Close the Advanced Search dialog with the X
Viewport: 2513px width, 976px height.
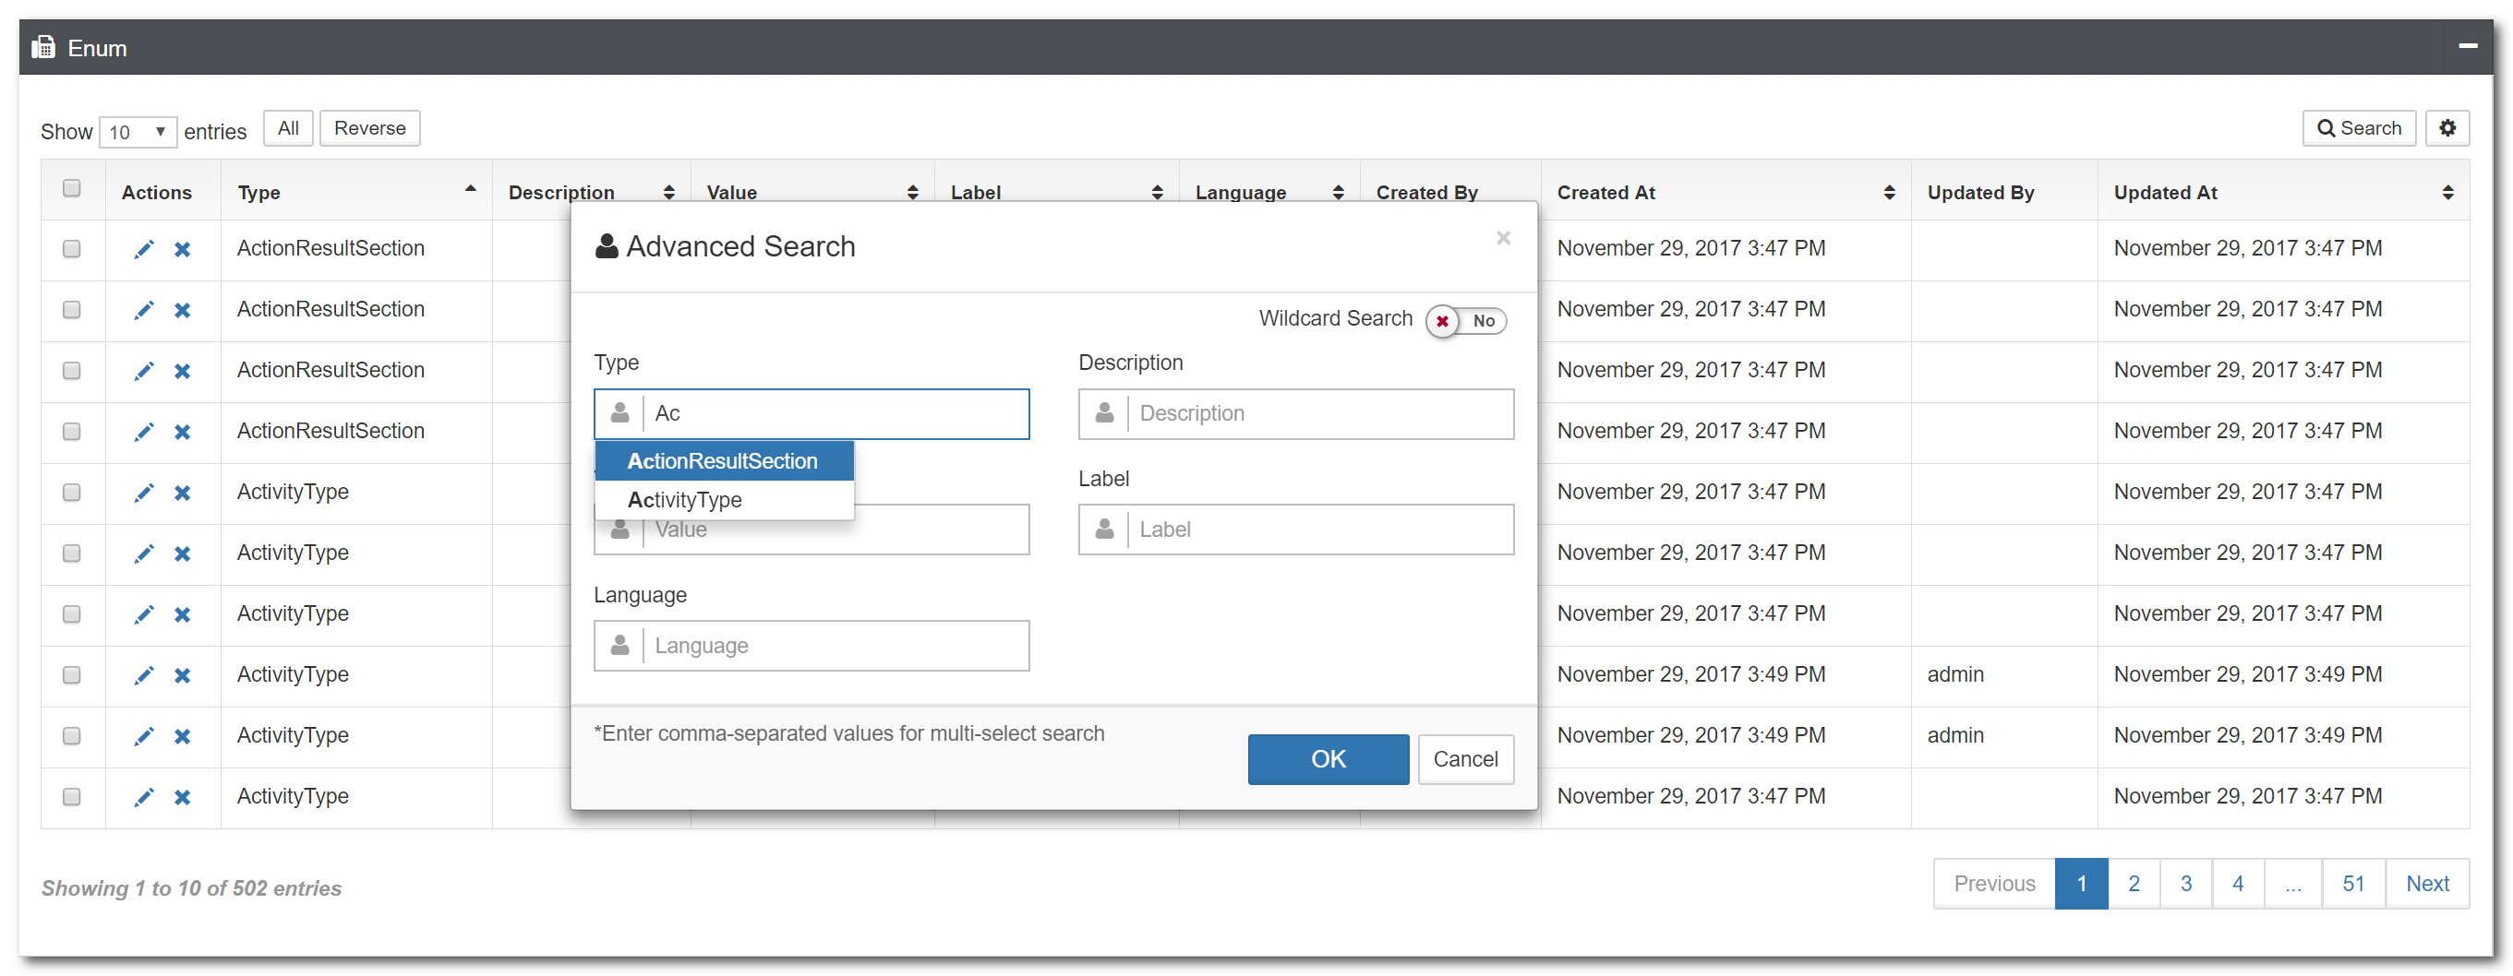1503,238
